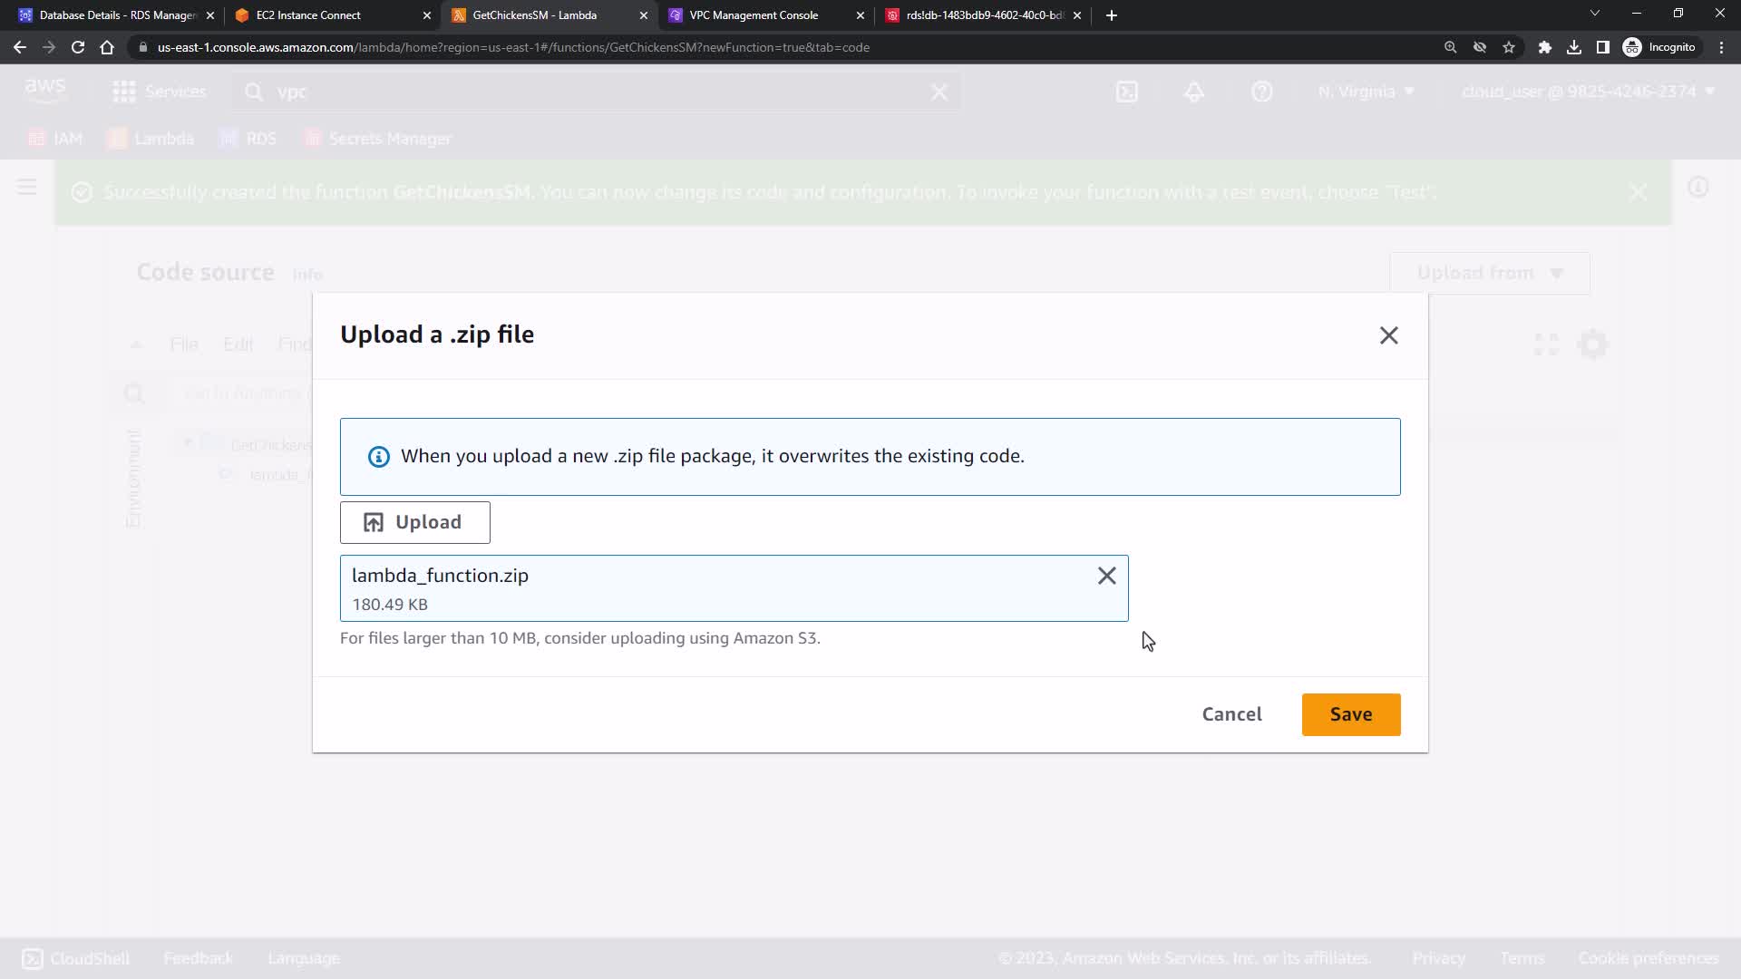Click the info icon in the notice
This screenshot has width=1741, height=979.
[x=378, y=457]
